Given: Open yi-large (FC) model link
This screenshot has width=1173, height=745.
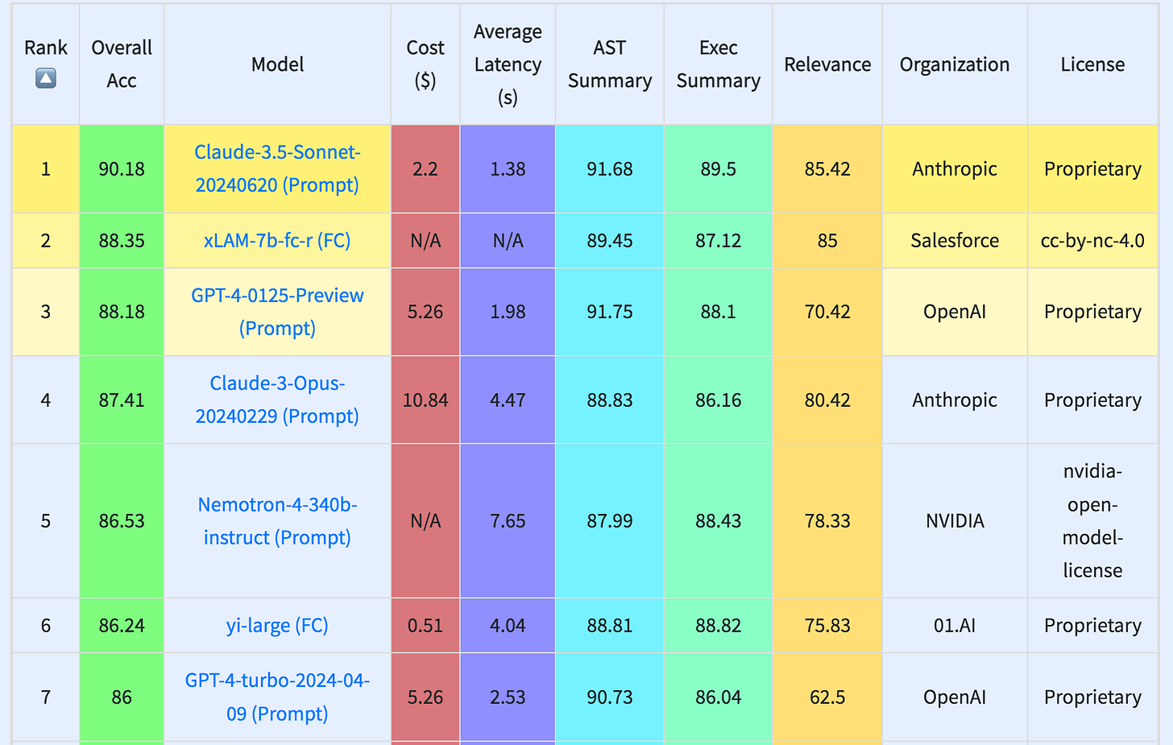Looking at the screenshot, I should [277, 625].
